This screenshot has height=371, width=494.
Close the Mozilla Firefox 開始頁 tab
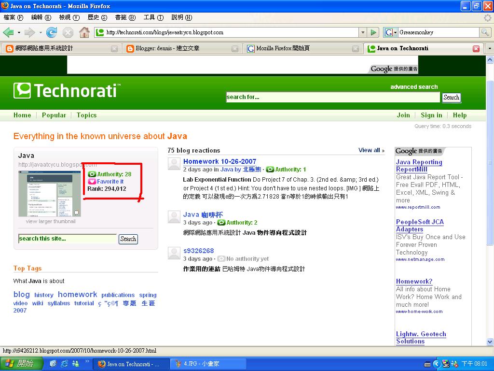tap(356, 49)
